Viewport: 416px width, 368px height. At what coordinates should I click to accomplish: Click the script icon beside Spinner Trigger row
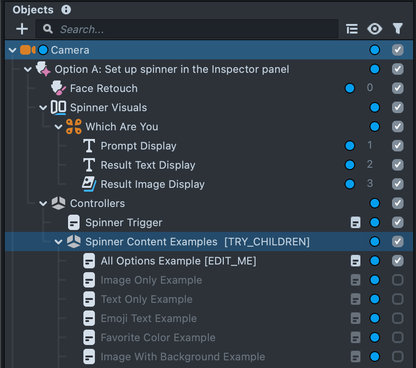coord(355,222)
